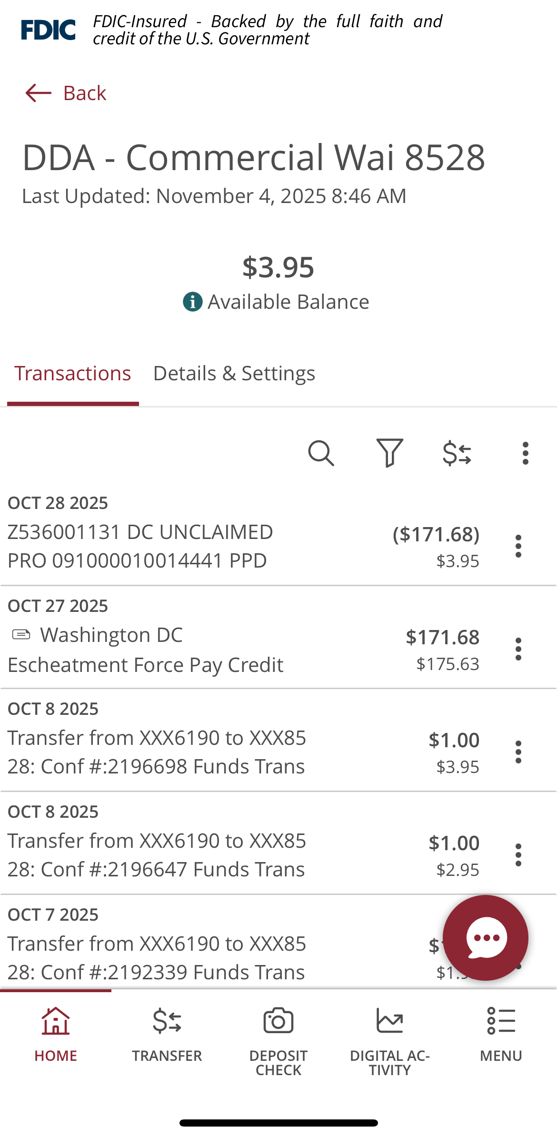
Task: Tap the Available Balance info icon
Action: pyautogui.click(x=192, y=302)
